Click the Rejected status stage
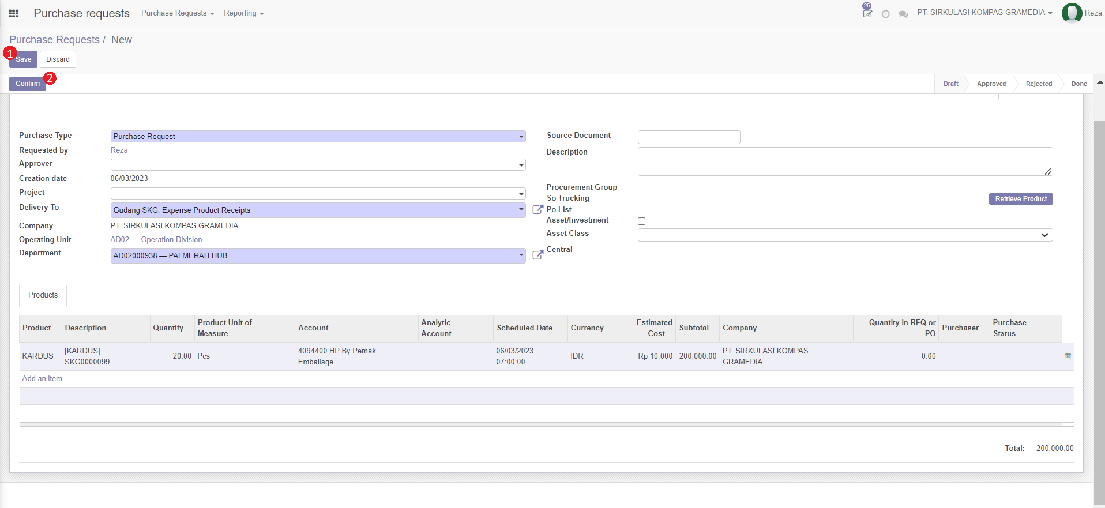Screen dimensions: 1105x508 [1039, 84]
